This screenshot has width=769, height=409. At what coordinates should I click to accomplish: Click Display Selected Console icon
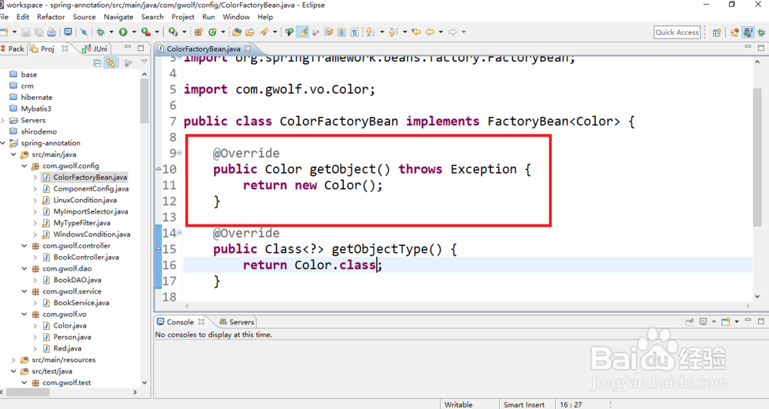[704, 321]
